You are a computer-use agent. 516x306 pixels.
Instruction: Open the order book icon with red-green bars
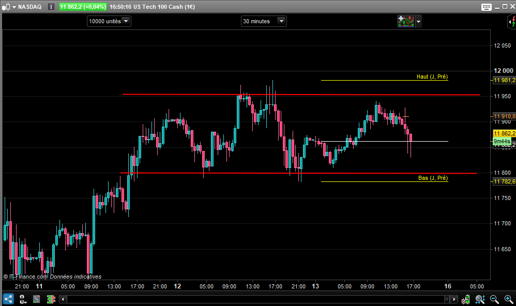[x=51, y=299]
